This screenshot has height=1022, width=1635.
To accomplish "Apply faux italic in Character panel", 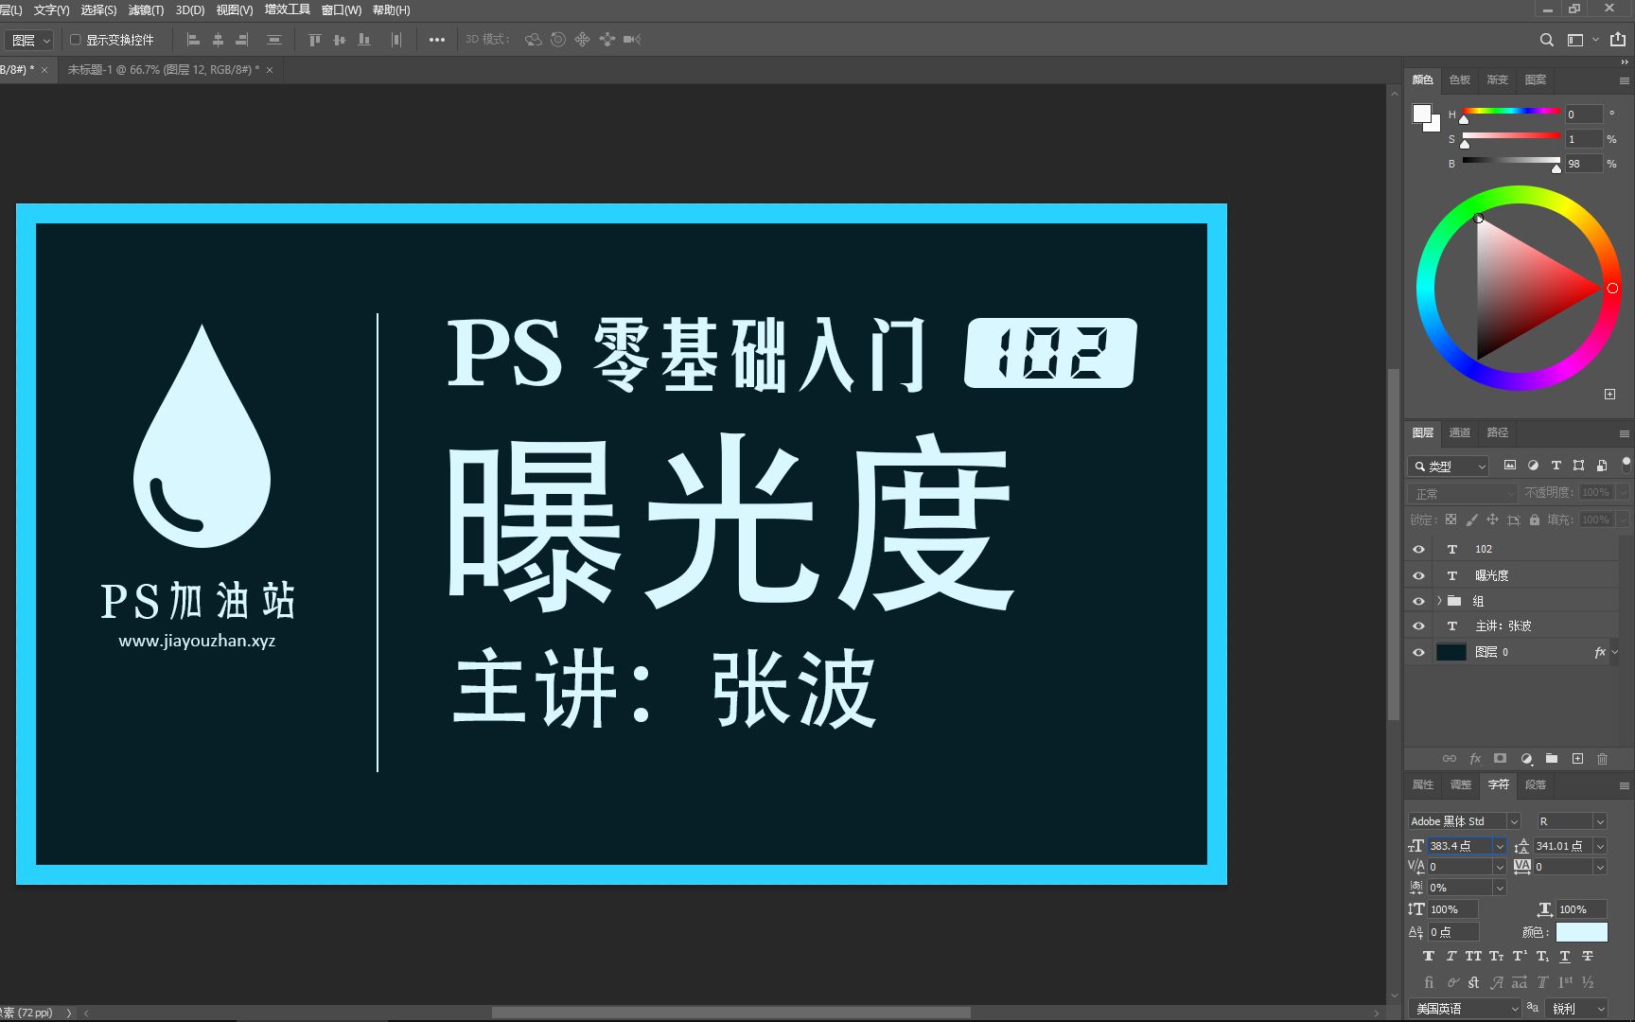I will 1451,957.
